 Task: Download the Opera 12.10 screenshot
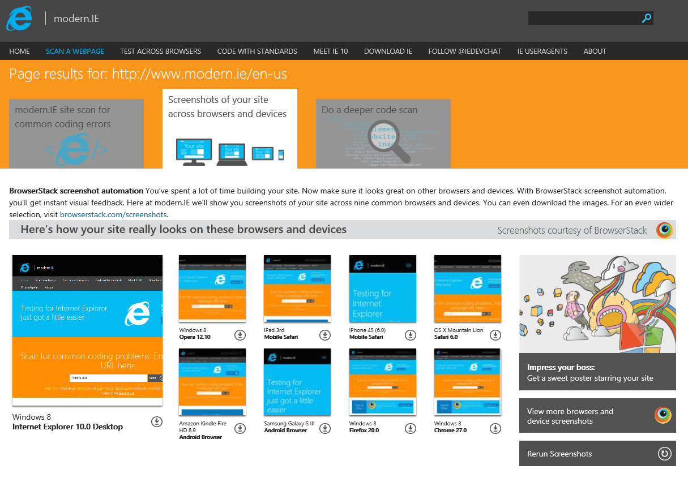click(240, 335)
